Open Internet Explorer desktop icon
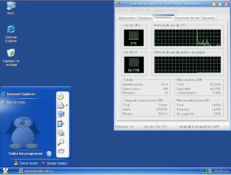231x175 pixels. pos(11,34)
